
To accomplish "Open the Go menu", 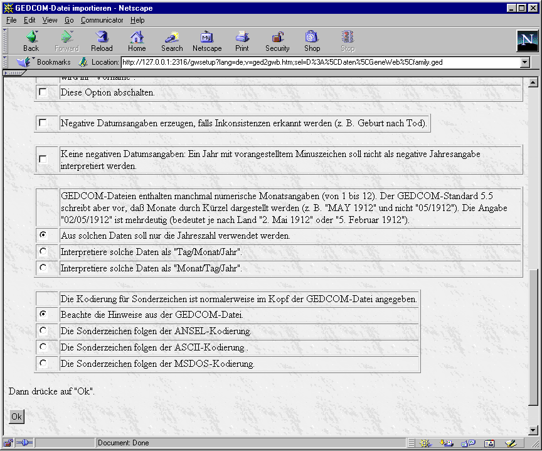I will [x=69, y=20].
